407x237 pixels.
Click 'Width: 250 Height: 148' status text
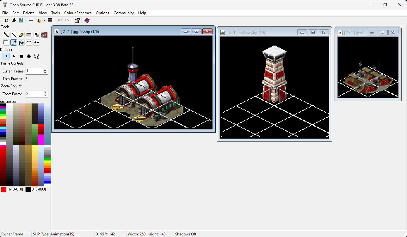pyautogui.click(x=147, y=234)
